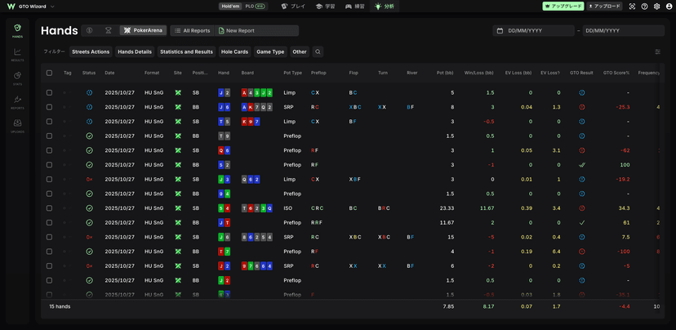Click the GTO Result icon in the T7 hand row

tap(581, 252)
